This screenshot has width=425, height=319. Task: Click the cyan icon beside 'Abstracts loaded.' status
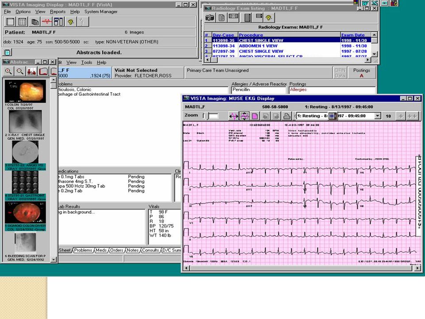pyautogui.click(x=8, y=52)
